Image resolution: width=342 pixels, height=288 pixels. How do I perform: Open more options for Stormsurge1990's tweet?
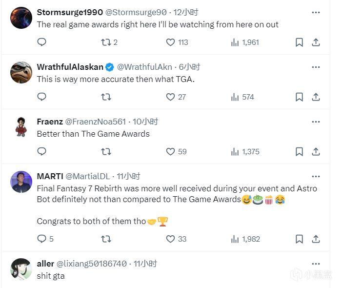tap(316, 12)
